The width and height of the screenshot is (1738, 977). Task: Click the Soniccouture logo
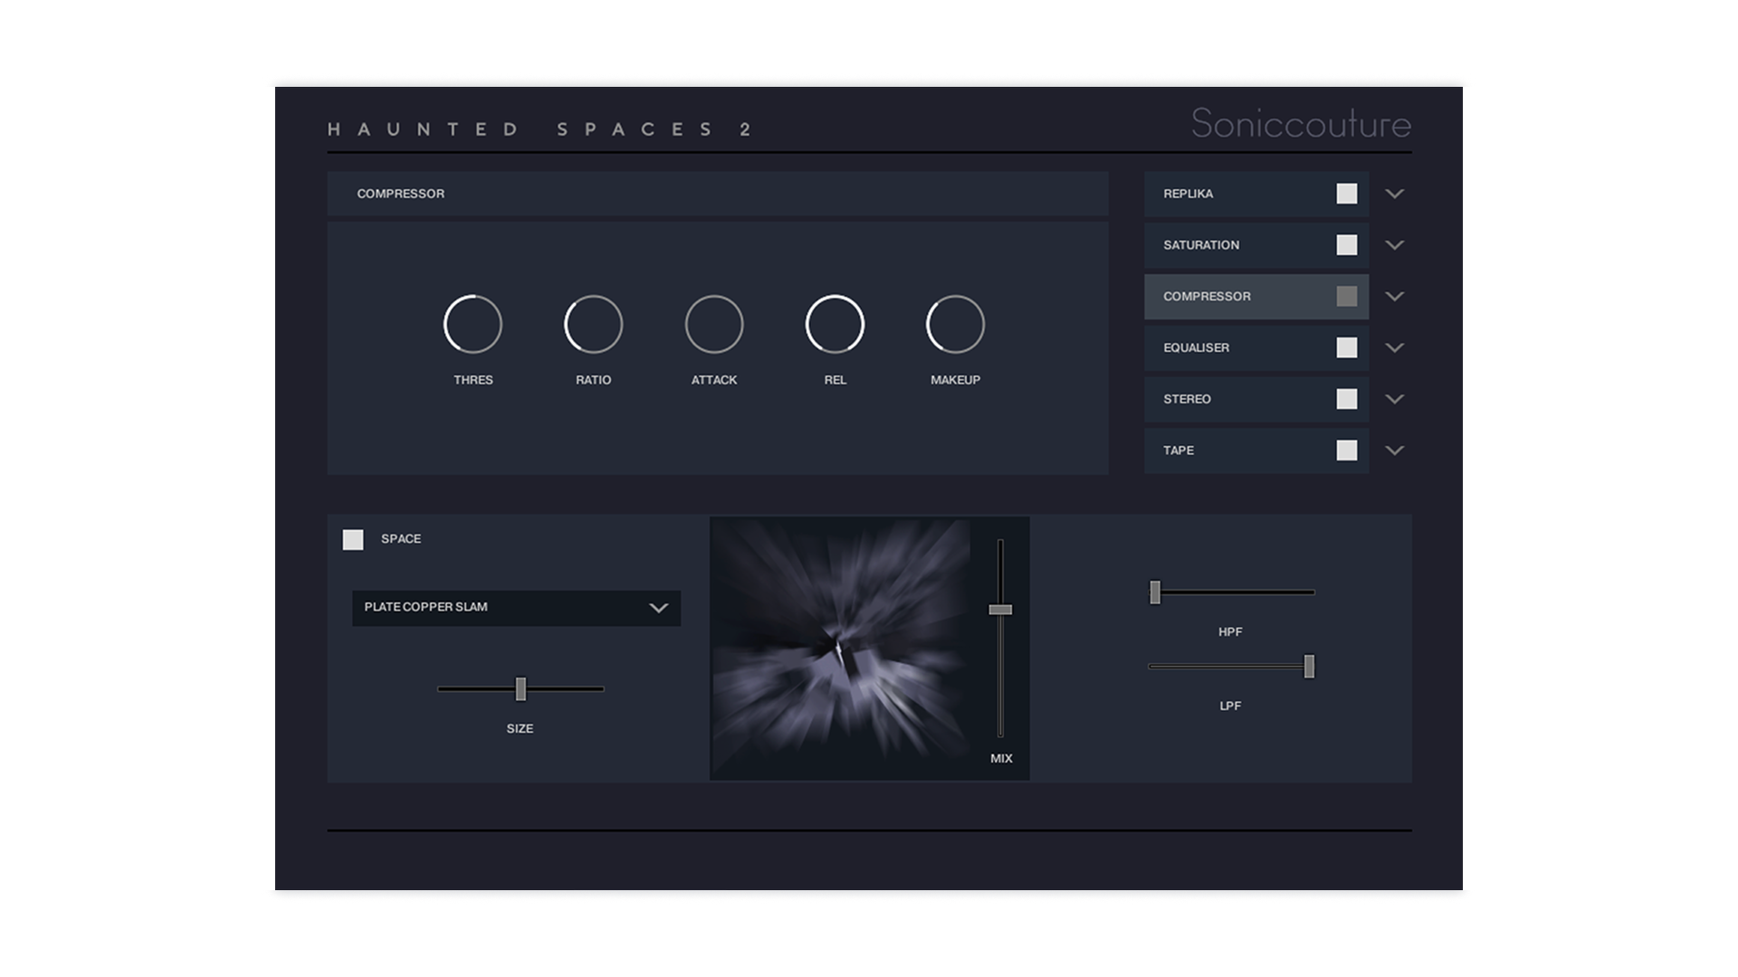tap(1301, 124)
